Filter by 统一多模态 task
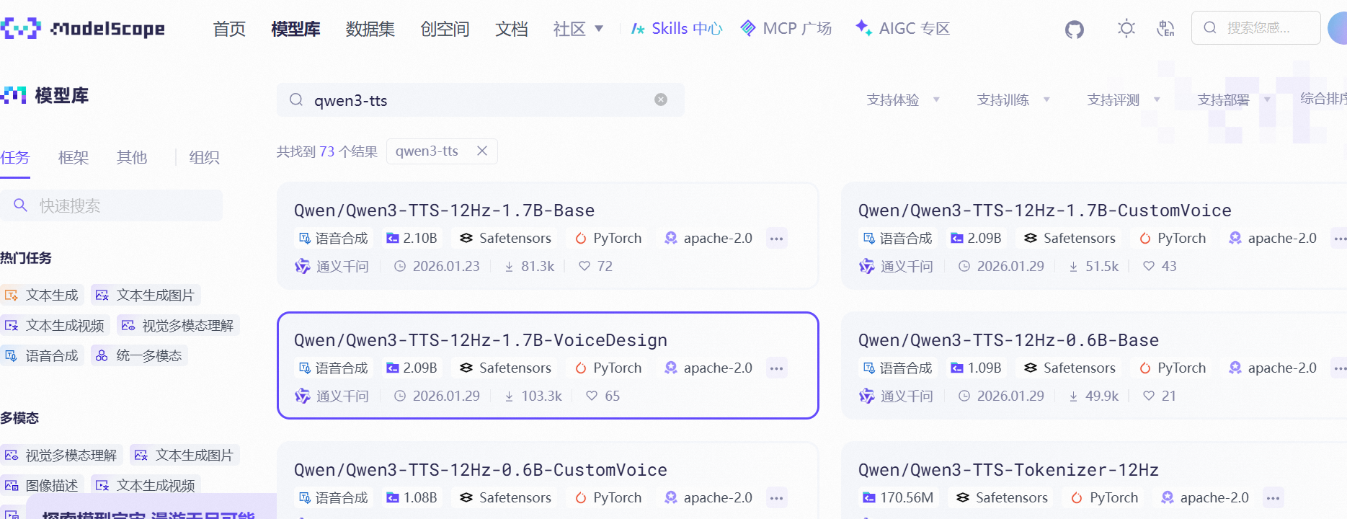This screenshot has height=519, width=1347. [139, 355]
